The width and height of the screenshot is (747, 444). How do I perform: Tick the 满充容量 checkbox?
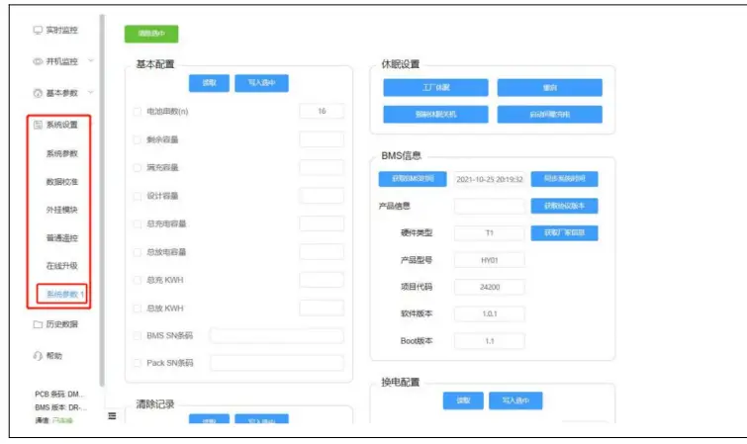[x=138, y=168]
